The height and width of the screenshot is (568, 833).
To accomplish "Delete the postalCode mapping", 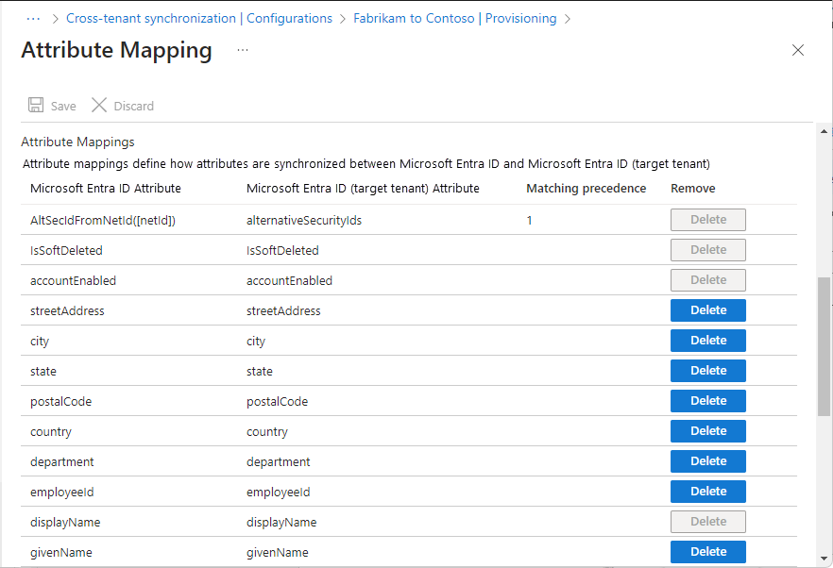I will coord(707,401).
